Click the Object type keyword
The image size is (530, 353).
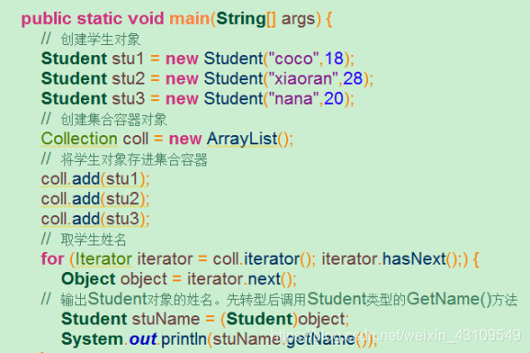[x=88, y=279]
